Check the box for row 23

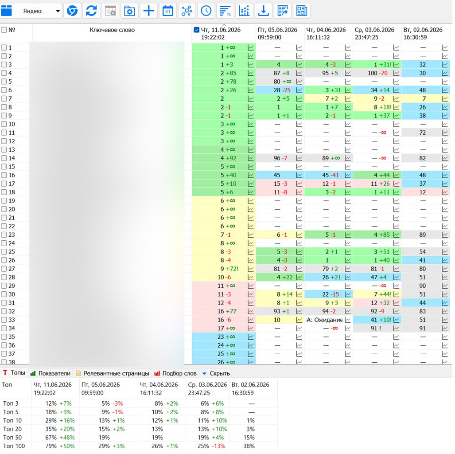tap(4, 235)
